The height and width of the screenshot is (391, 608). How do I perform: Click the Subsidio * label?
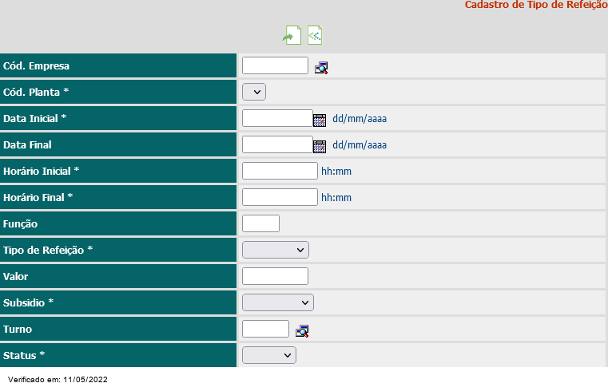(x=28, y=302)
